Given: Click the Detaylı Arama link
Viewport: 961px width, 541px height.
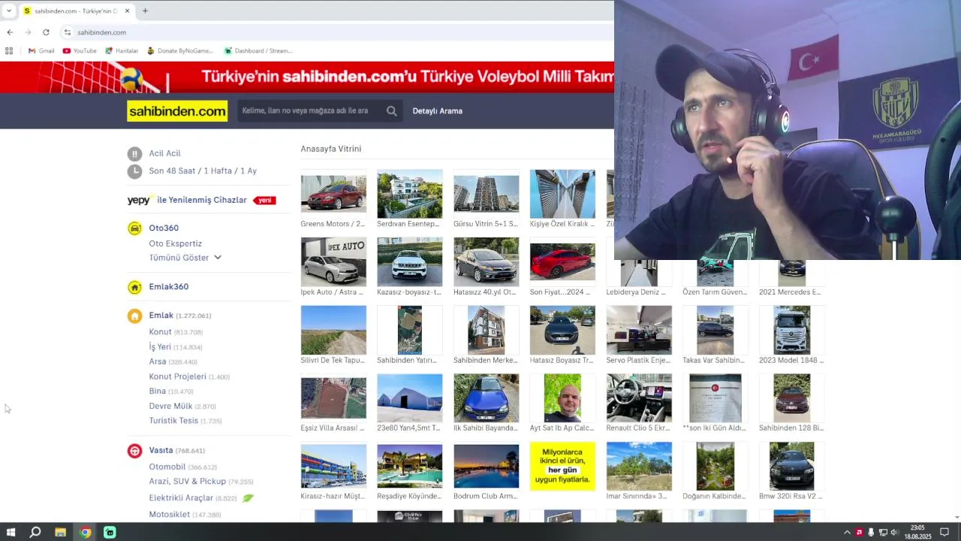Looking at the screenshot, I should click(437, 111).
